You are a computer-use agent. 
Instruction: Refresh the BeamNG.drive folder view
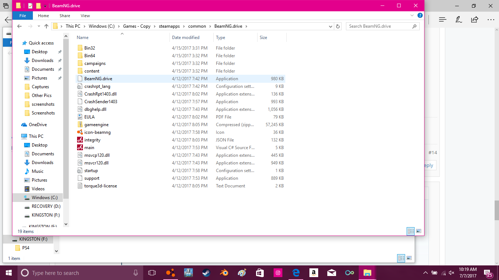(338, 26)
